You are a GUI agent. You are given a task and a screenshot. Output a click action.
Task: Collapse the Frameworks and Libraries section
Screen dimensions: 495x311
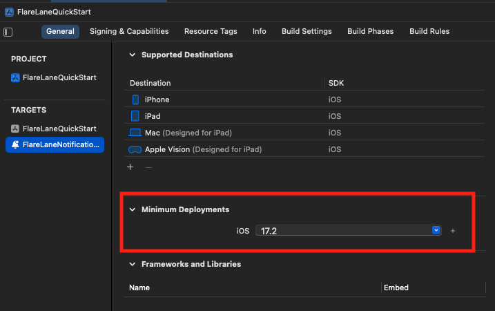point(132,264)
